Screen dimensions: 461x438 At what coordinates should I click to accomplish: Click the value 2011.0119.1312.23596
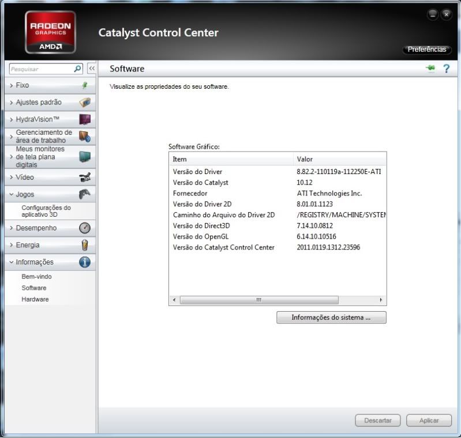[328, 247]
